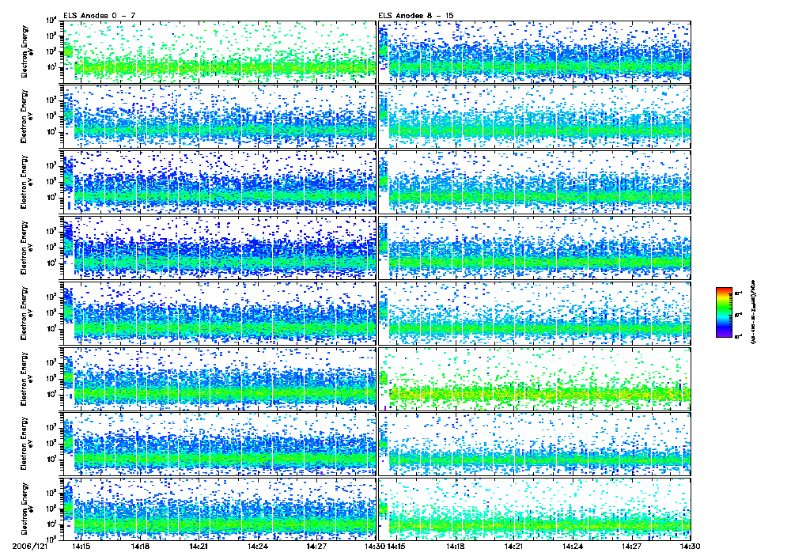Click the 14:30 time tick under Anodes 8-15 column
810x560 pixels.
[690, 546]
